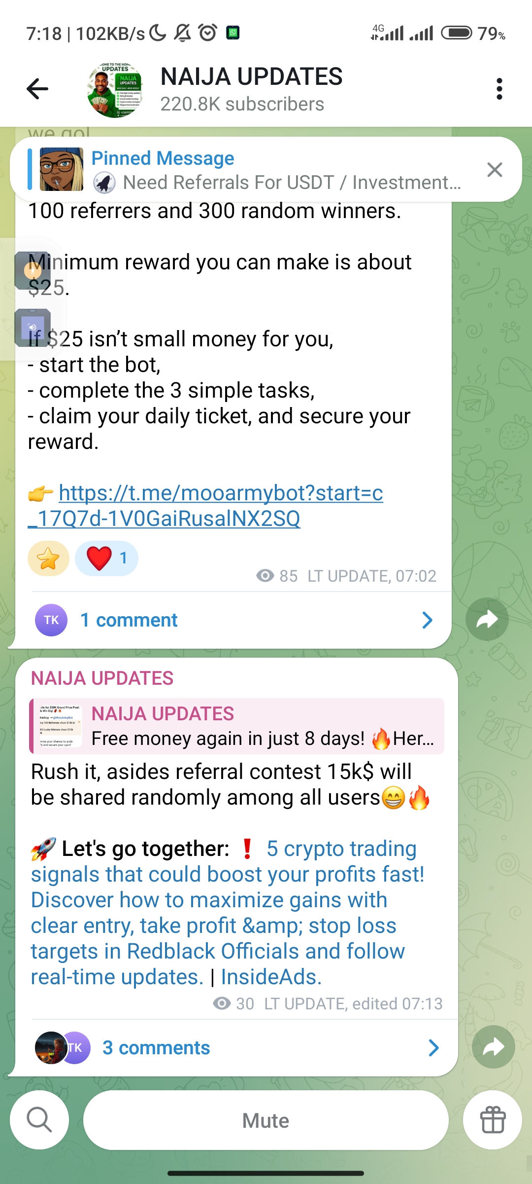
Task: Open the 1 comment thread
Action: pyautogui.click(x=233, y=620)
